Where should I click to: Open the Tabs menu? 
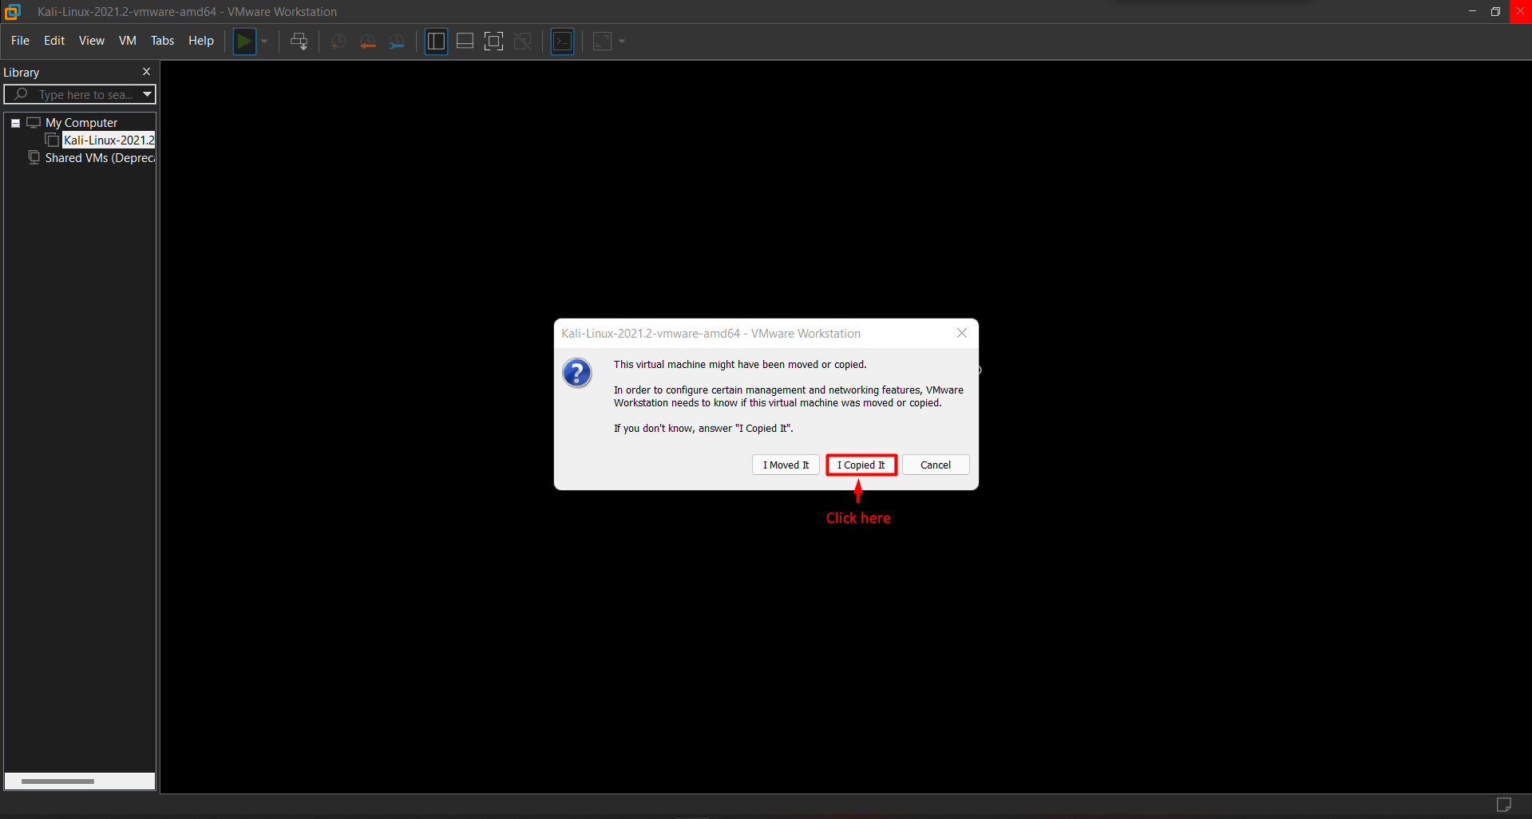point(162,41)
